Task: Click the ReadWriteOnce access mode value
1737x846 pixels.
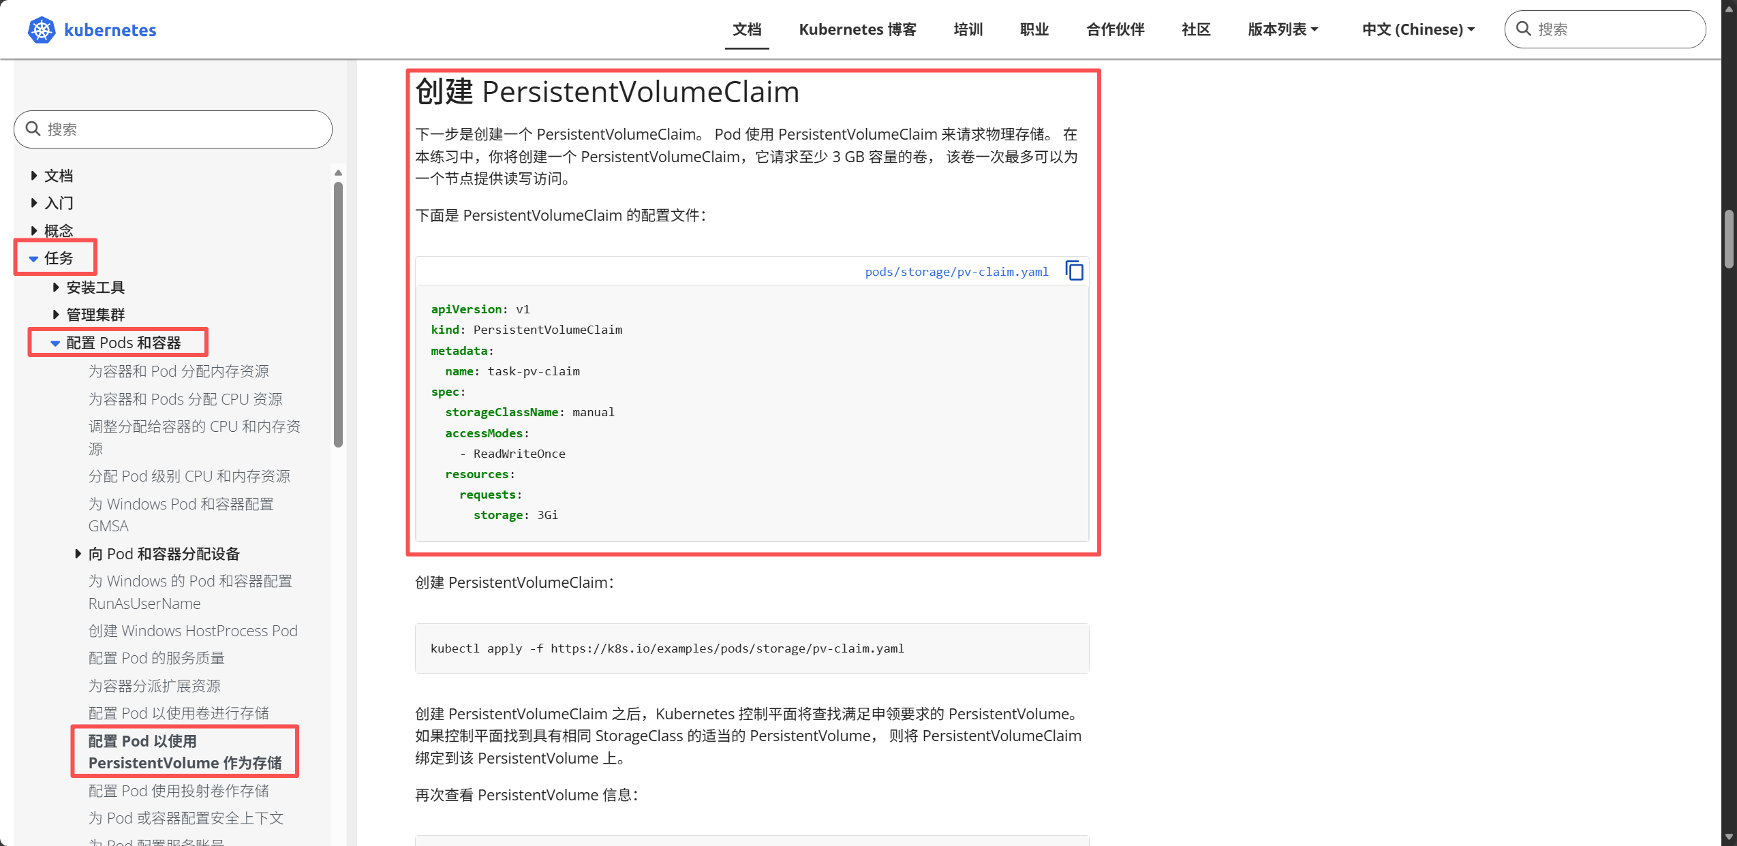Action: 519,454
